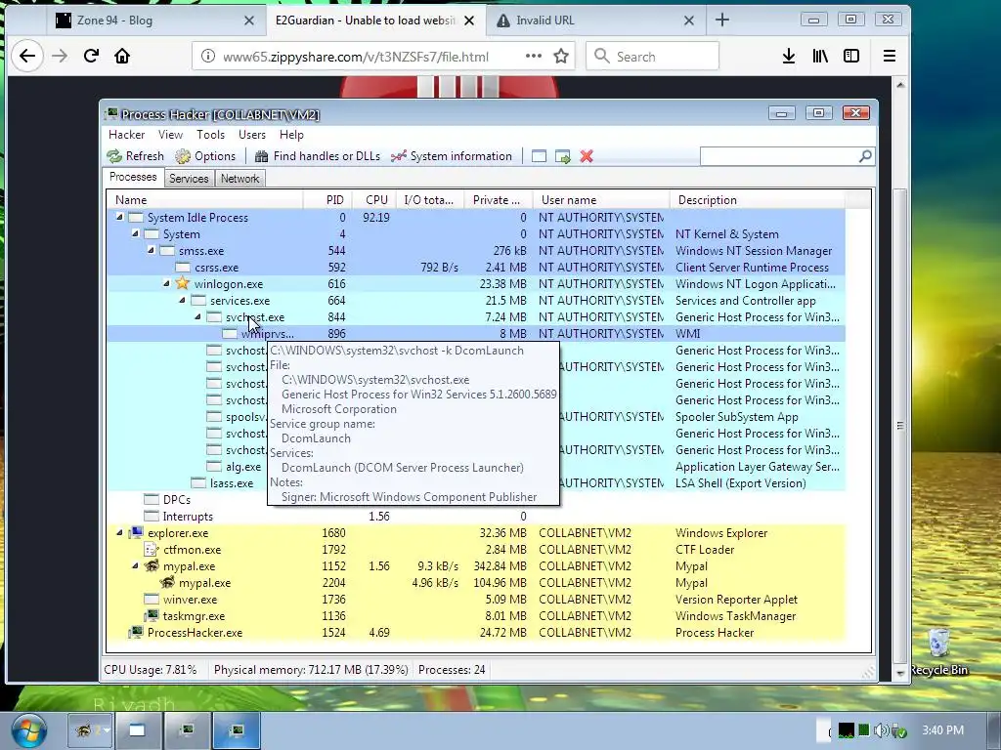Image resolution: width=1001 pixels, height=750 pixels.
Task: Collapse the smss.exe tree node
Action: 151,250
